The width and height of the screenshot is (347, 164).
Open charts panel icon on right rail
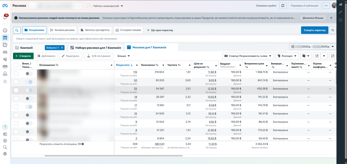coord(341,4)
